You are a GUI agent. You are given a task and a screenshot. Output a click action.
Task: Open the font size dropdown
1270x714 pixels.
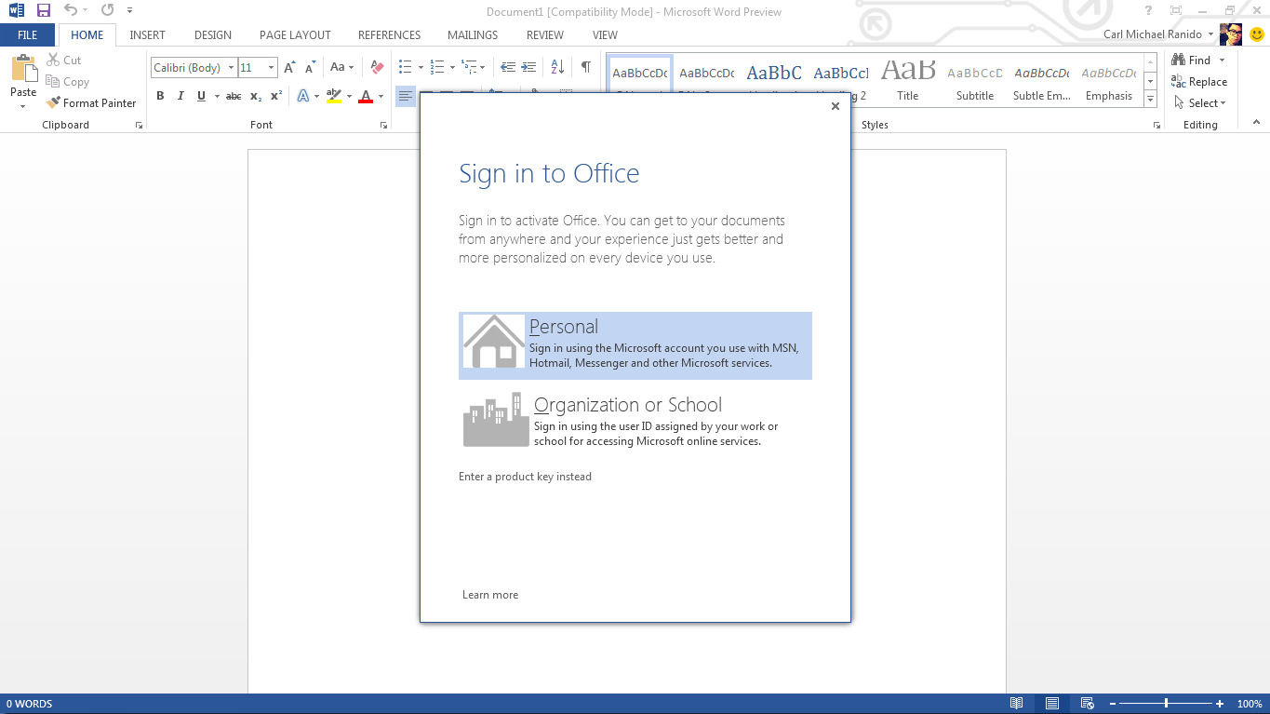coord(271,67)
